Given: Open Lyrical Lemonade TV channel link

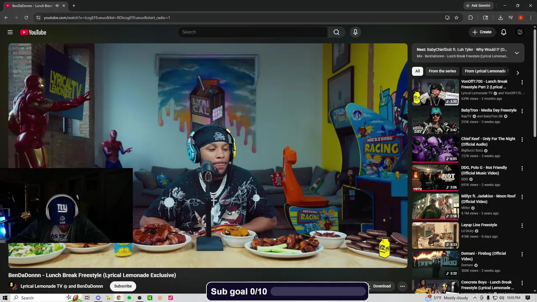Looking at the screenshot, I should pos(41,286).
